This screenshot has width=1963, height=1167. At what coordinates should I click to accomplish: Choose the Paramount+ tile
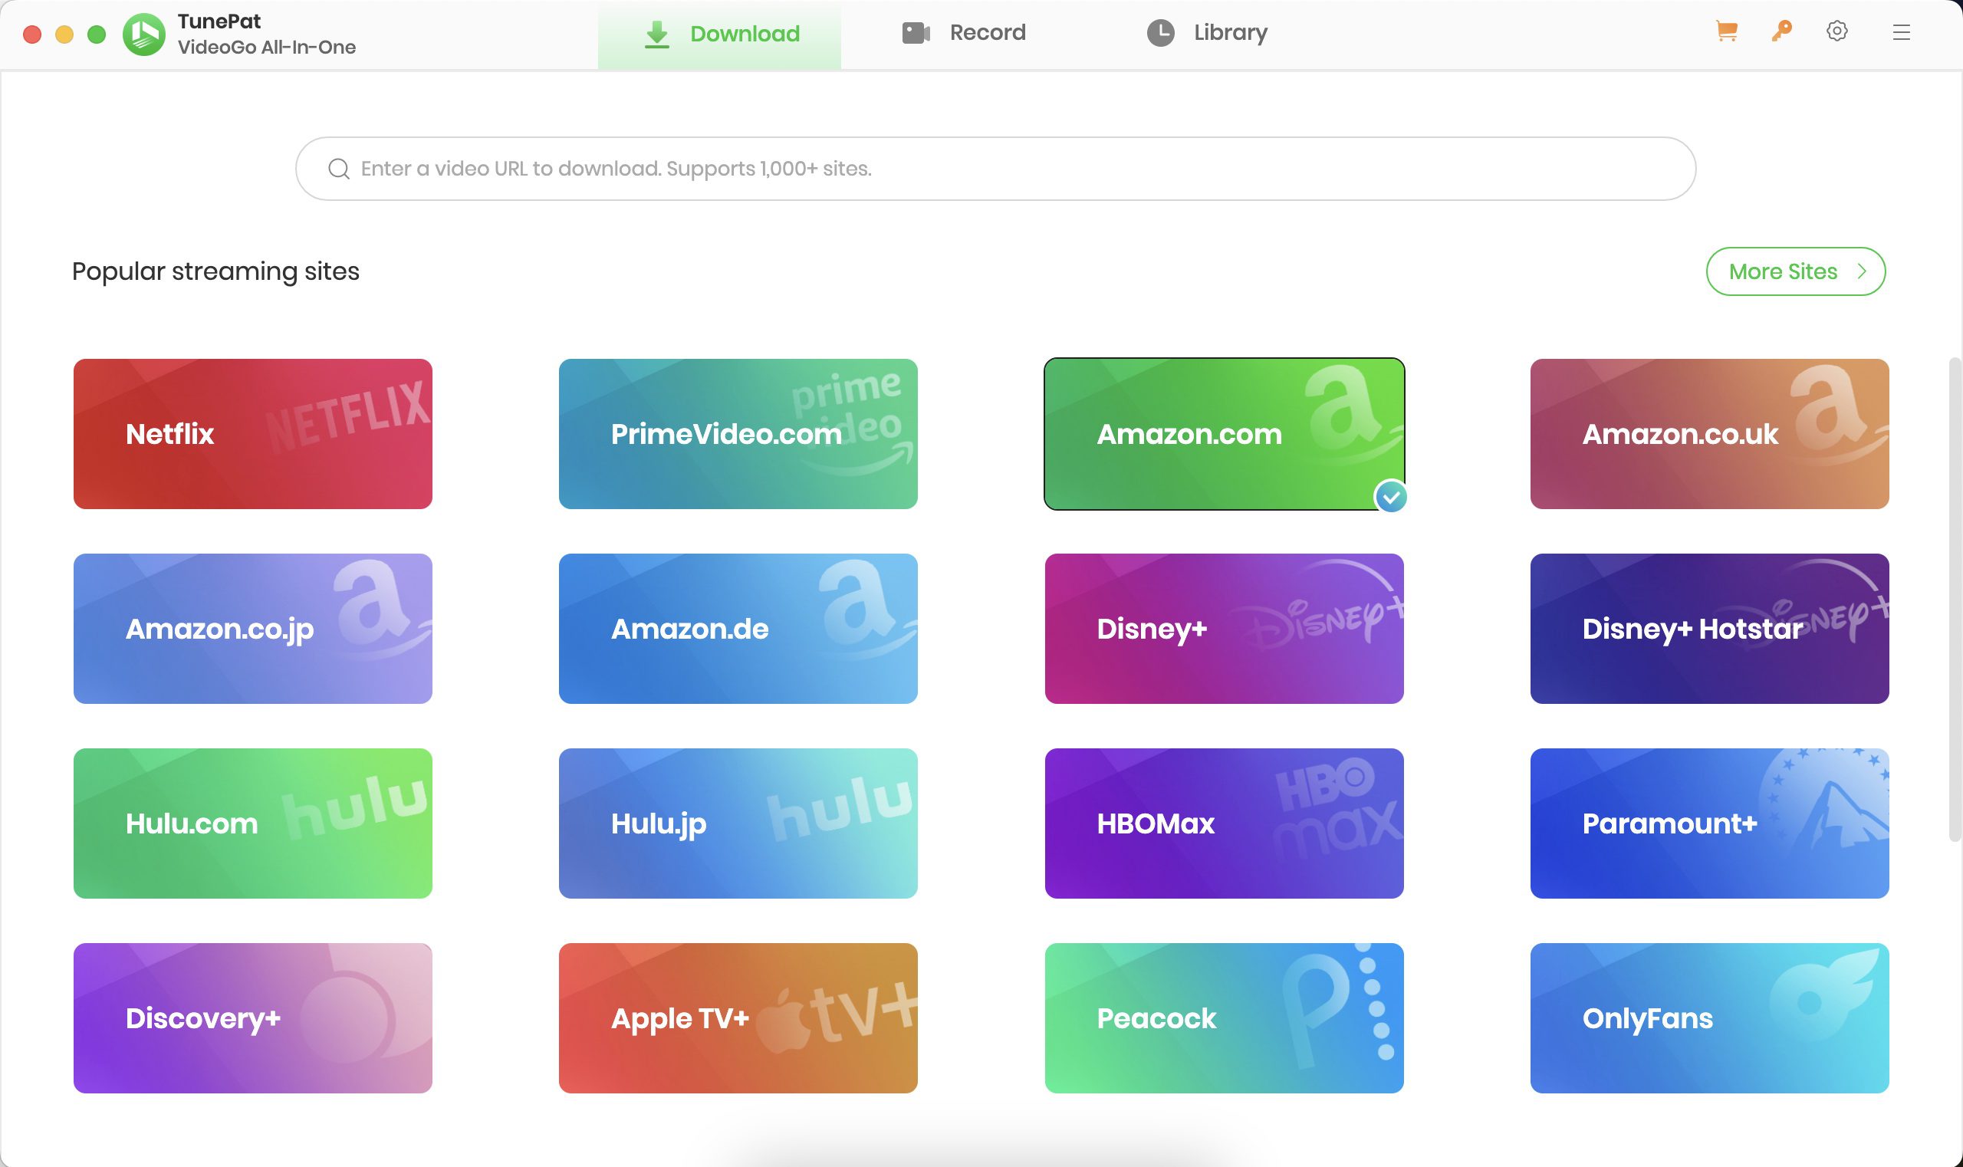tap(1709, 823)
